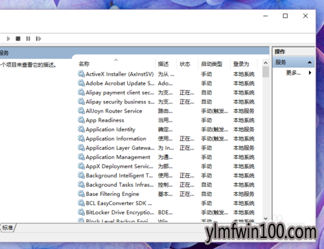The width and height of the screenshot is (324, 249).
Task: Select the BCL EasyConverter SDK service name
Action: pyautogui.click(x=119, y=203)
